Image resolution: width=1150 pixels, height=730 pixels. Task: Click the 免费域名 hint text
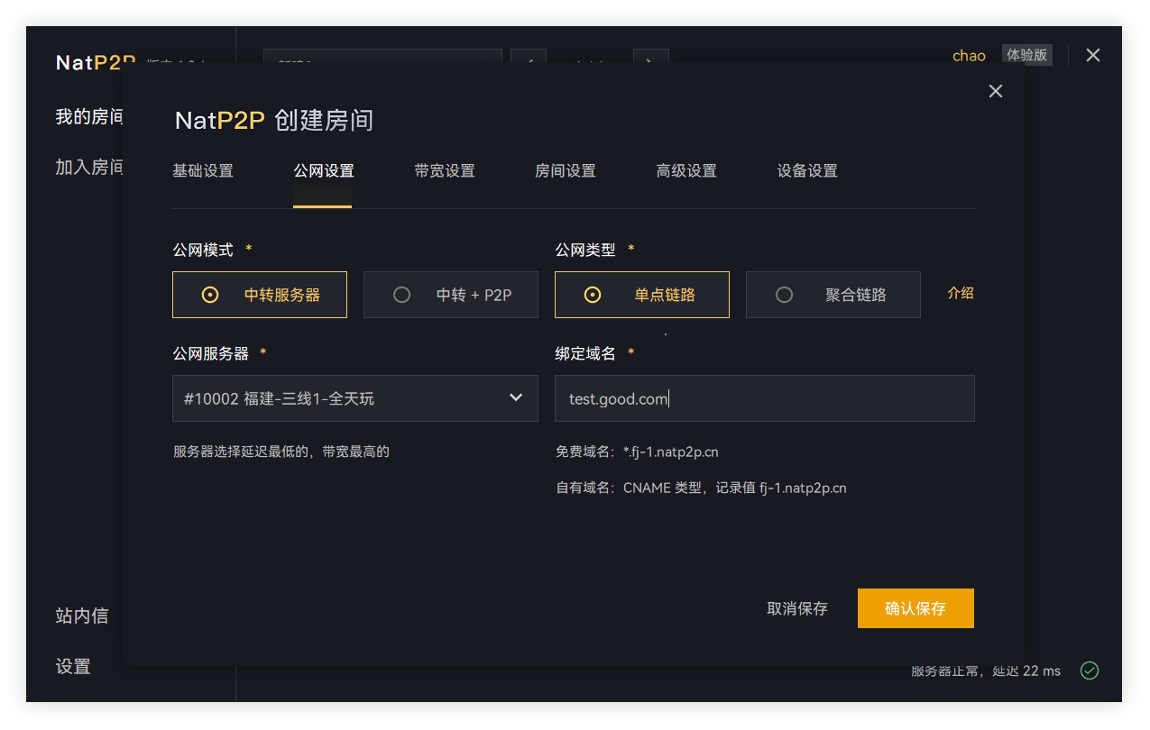pos(637,452)
